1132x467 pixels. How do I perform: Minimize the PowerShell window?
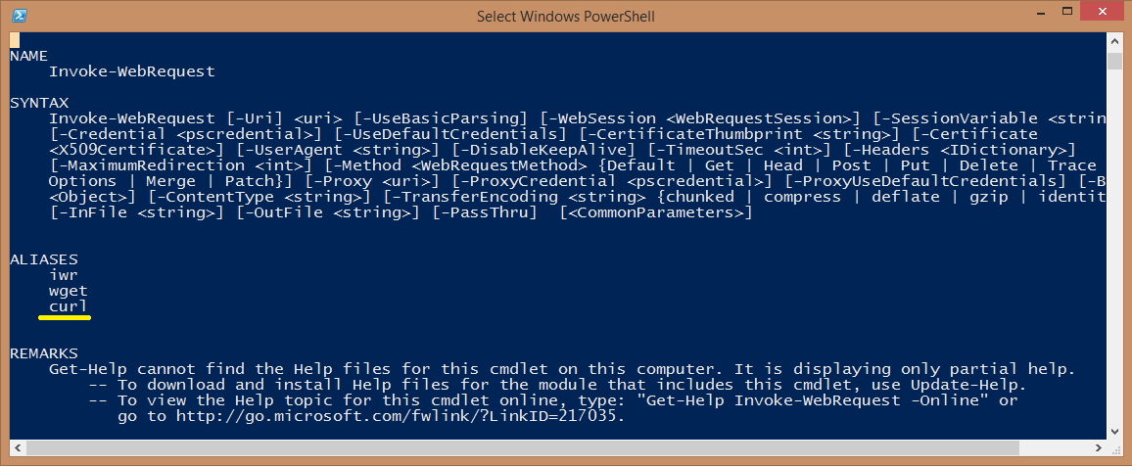[1040, 13]
